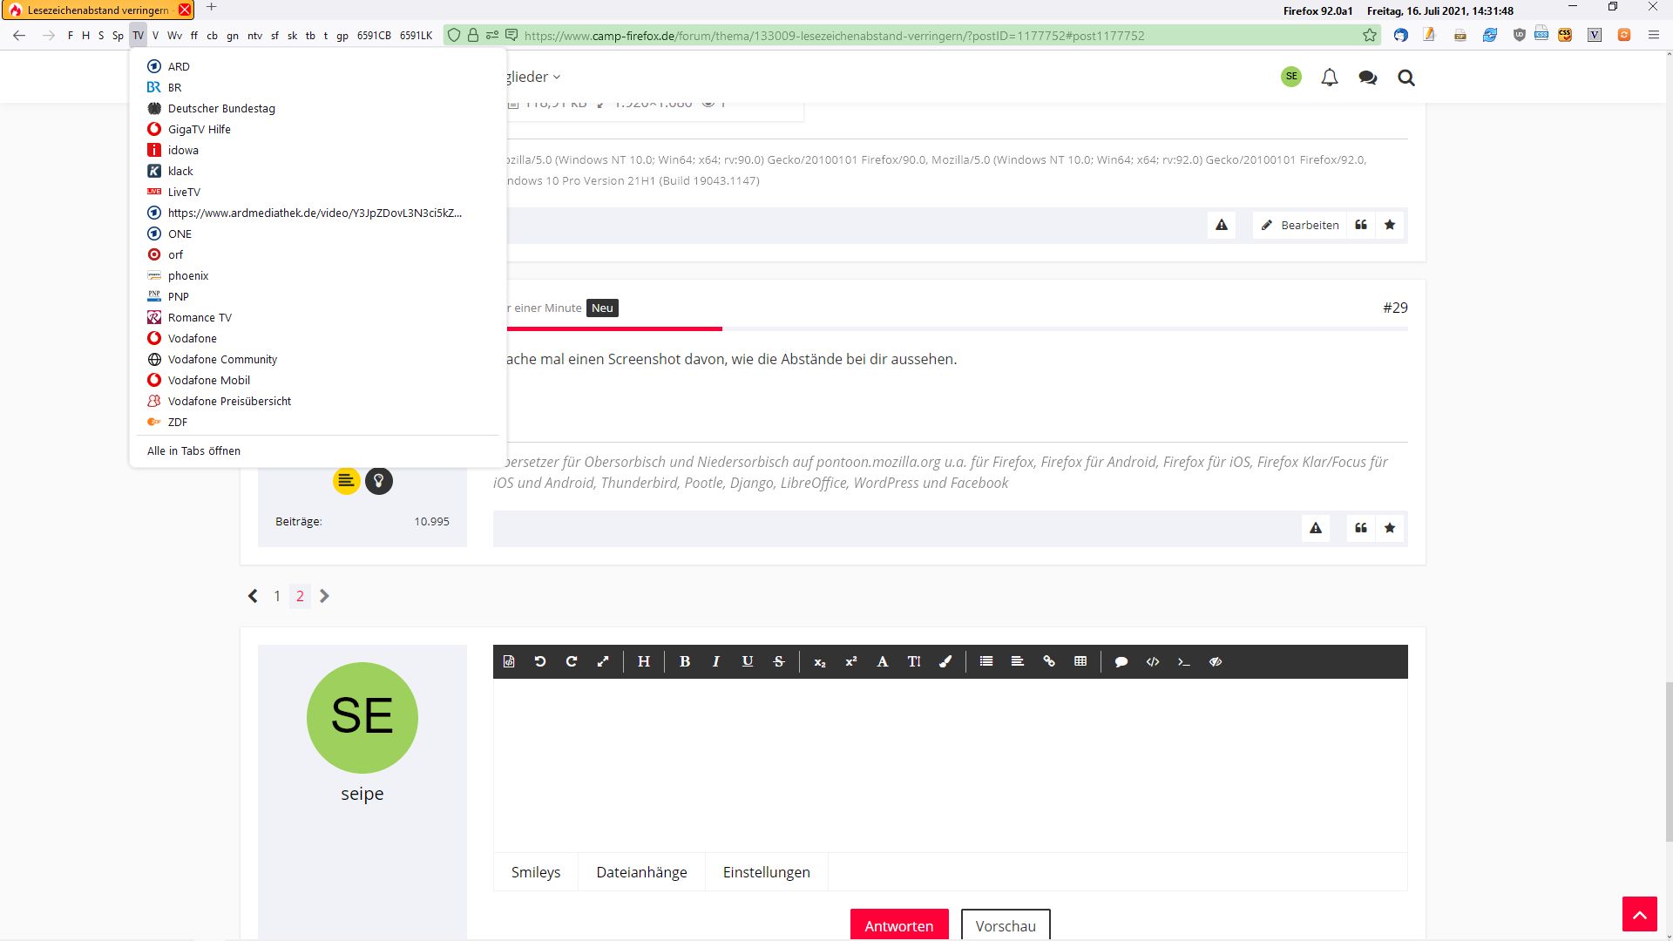Click the undo icon in editor
Image resolution: width=1673 pixels, height=941 pixels.
coord(540,661)
